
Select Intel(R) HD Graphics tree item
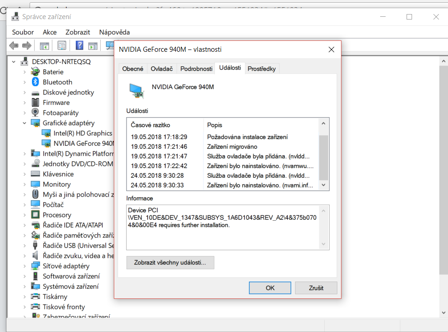(83, 133)
